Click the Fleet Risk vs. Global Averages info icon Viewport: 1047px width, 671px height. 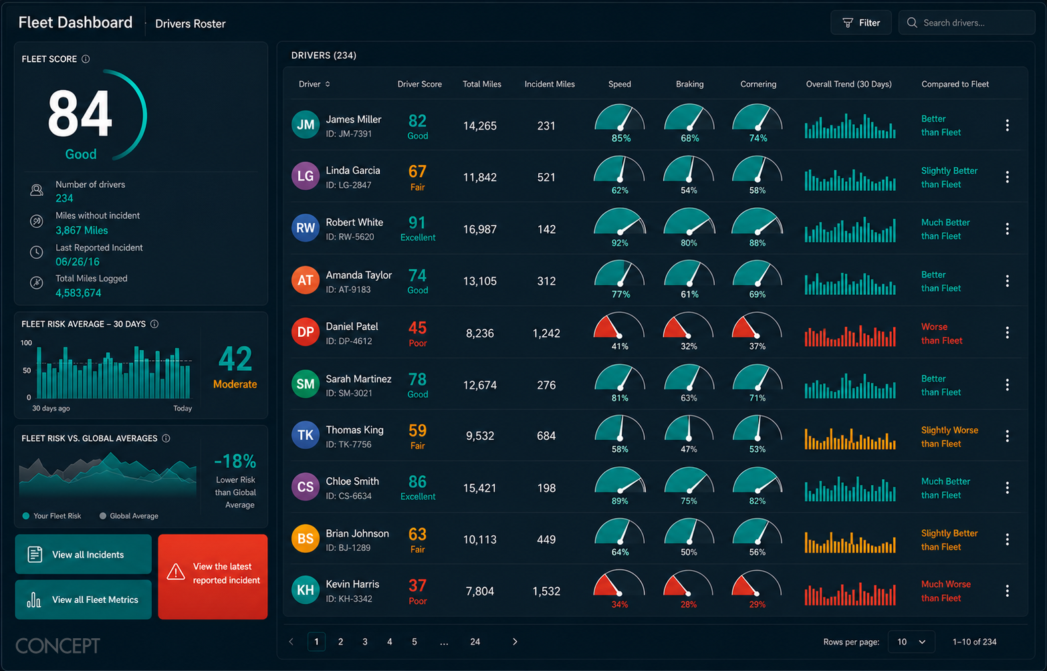tap(166, 438)
